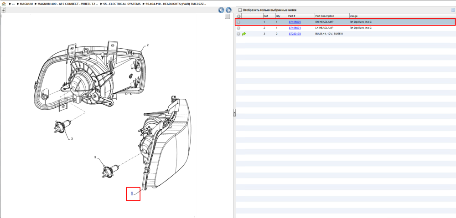Click callout 3 beside the upper bulb
This screenshot has width=456, height=218.
tap(72, 139)
